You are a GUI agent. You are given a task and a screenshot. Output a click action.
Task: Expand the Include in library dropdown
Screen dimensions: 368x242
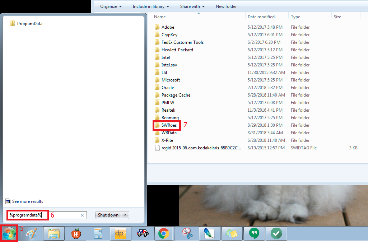click(151, 6)
